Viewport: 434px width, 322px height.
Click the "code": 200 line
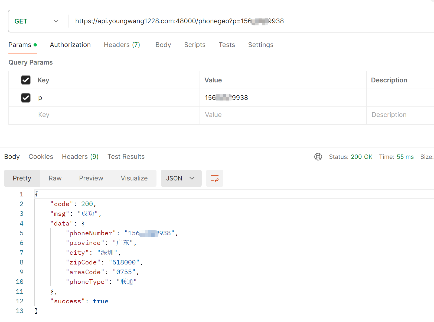73,204
